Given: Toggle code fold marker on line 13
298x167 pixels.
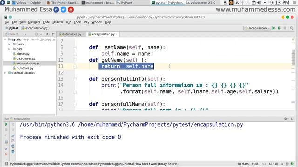Looking at the screenshot, I should pyautogui.click(x=75, y=79).
